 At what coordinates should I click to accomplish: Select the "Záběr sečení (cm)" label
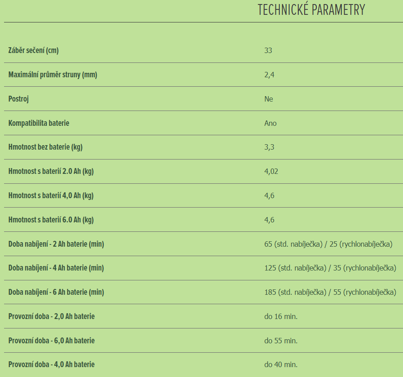point(34,50)
